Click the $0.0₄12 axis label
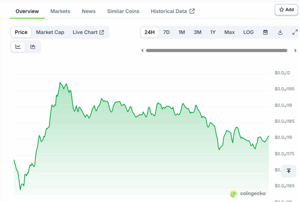Screen dimensions: 300x202 click(x=282, y=73)
